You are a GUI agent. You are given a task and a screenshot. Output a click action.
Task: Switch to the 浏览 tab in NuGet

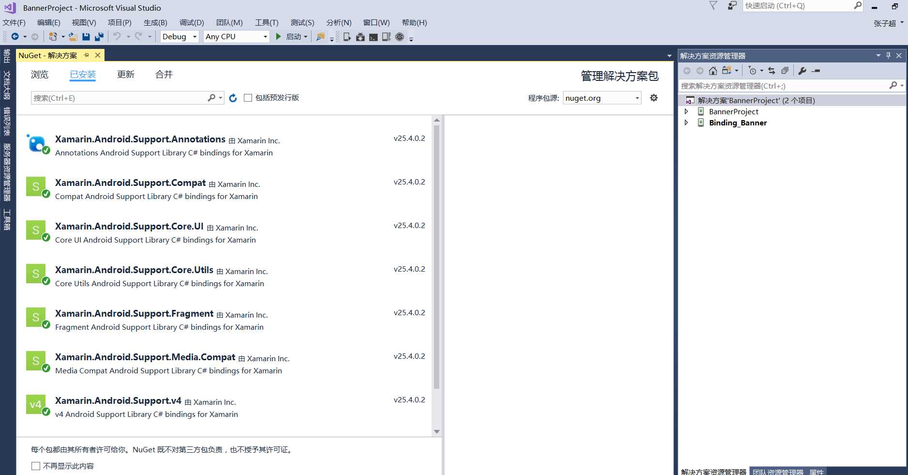(x=40, y=75)
